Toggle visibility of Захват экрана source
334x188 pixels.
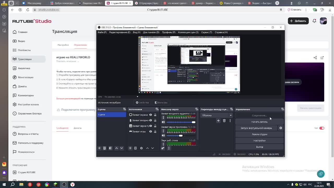(151, 115)
